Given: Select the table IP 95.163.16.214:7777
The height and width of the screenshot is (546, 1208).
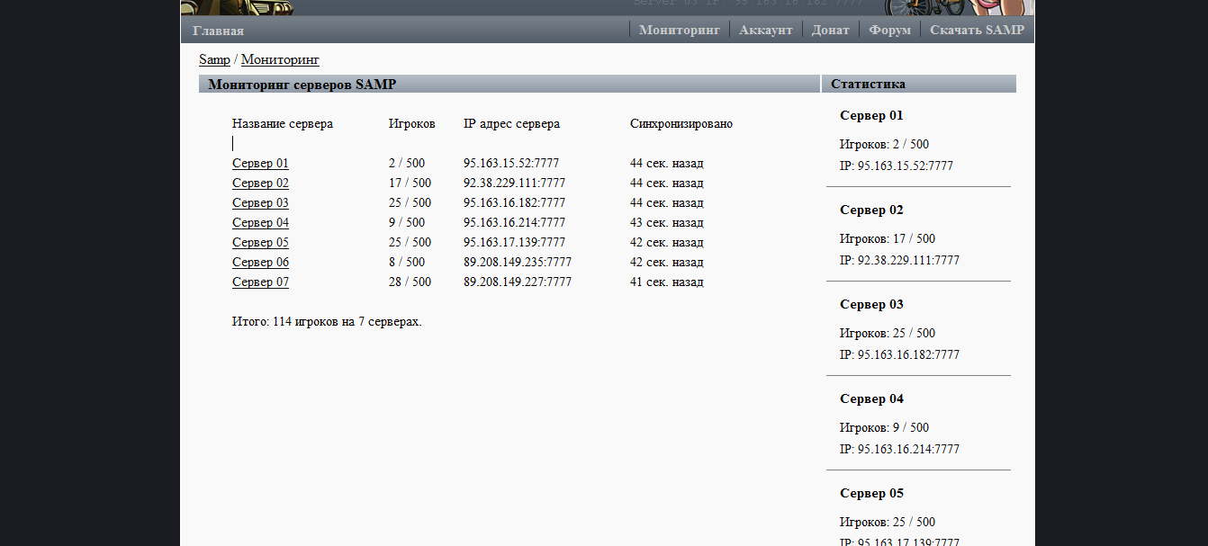Looking at the screenshot, I should pos(514,223).
